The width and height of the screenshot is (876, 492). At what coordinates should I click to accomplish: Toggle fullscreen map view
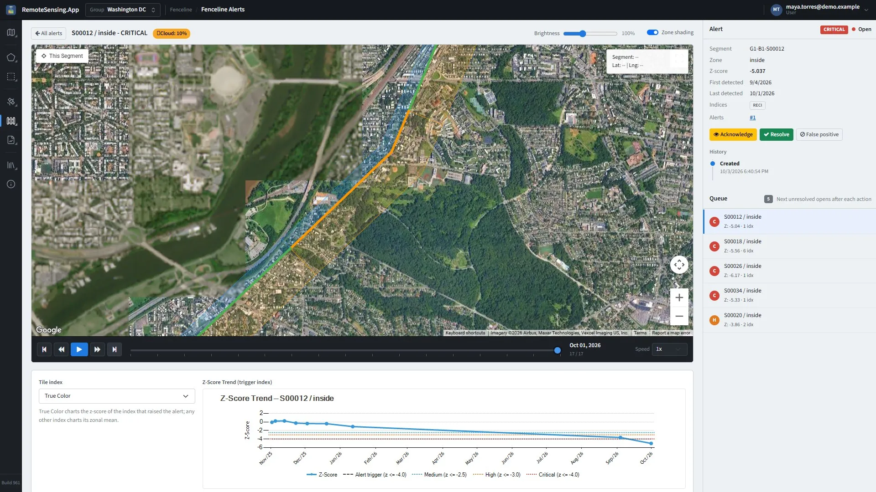point(679,58)
